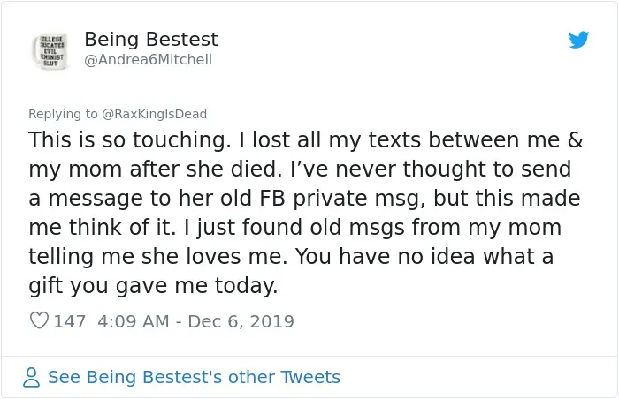Click the 'Replying to' label text

point(63,114)
